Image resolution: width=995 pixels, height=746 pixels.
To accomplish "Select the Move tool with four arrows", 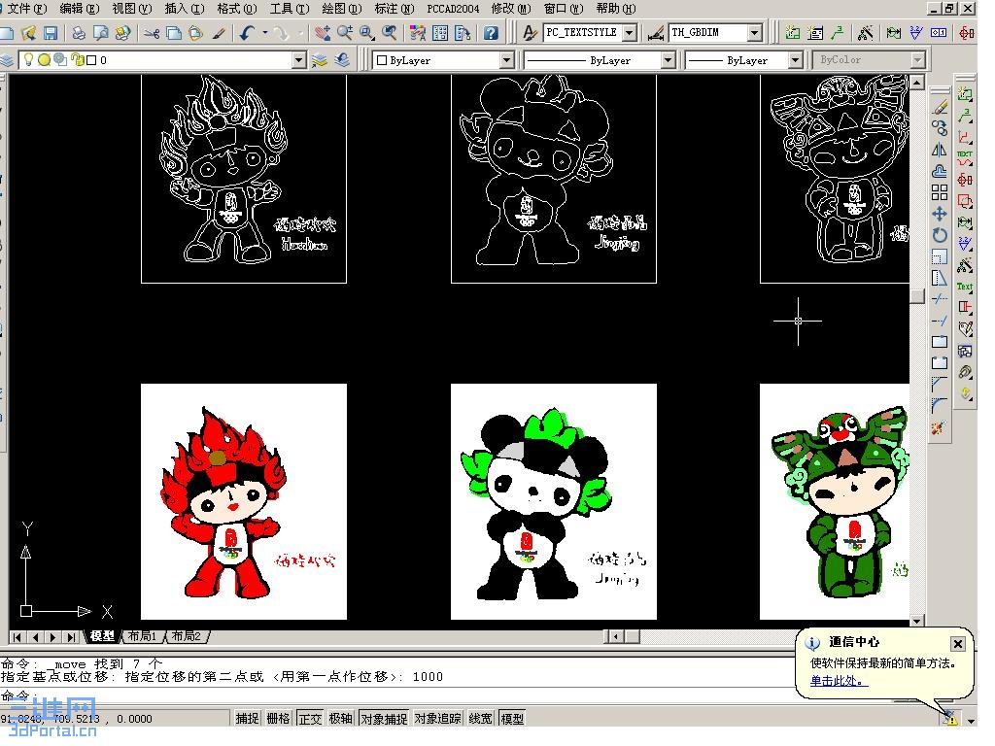I will (940, 214).
